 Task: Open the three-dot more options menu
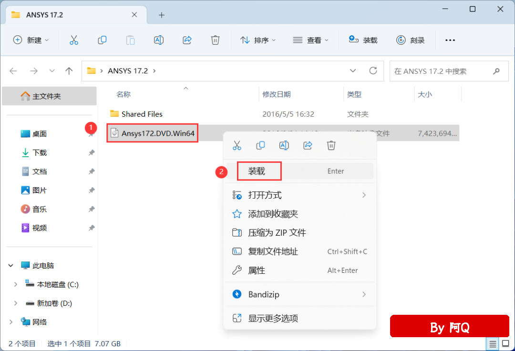coord(450,40)
